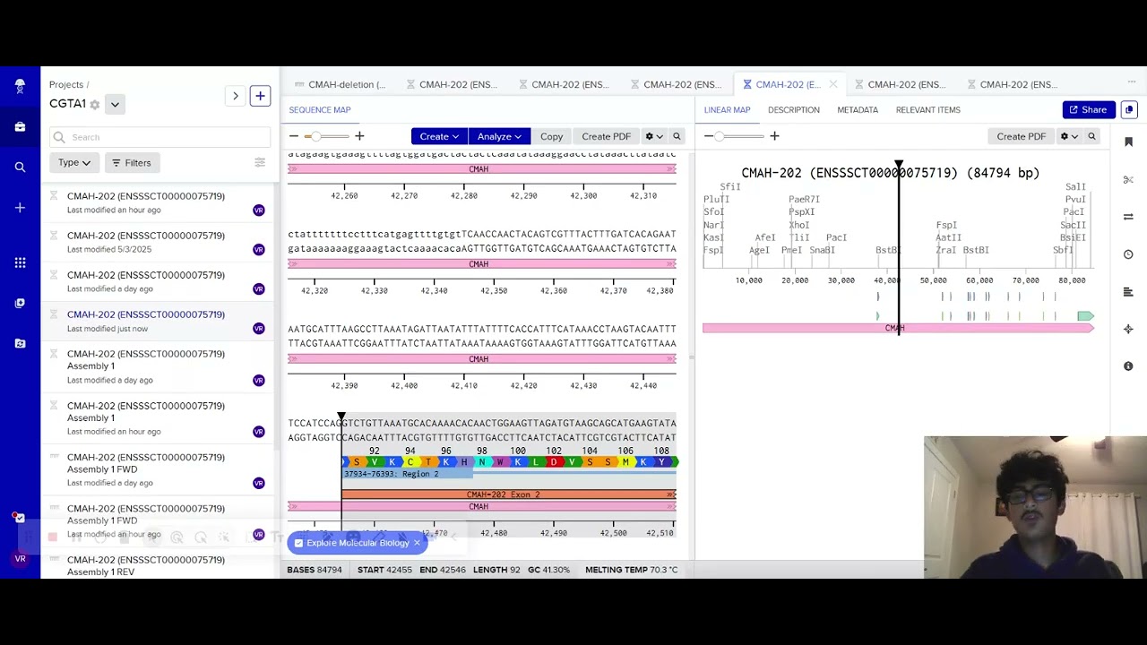This screenshot has width=1147, height=645.
Task: Open the crosshair target icon in right toolbar
Action: [x=1128, y=329]
